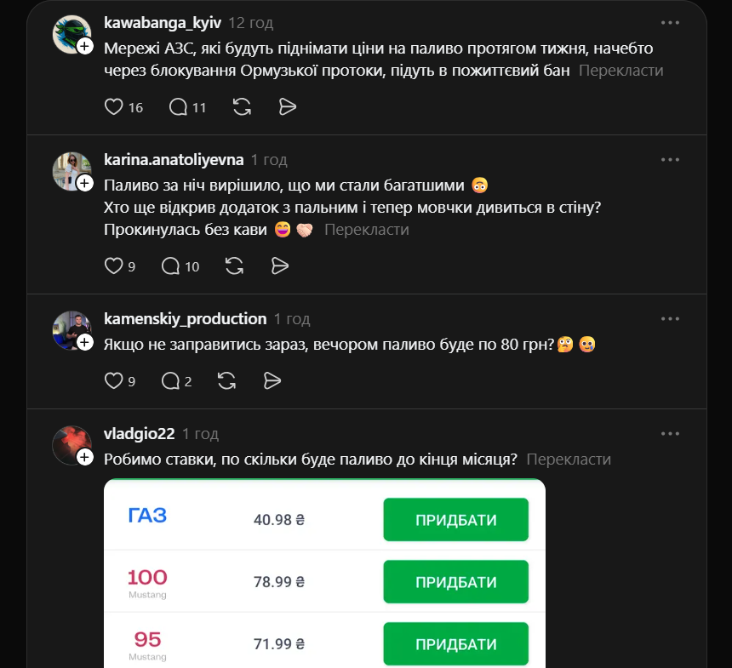Repost the kamenskiy_production post
Screen dimensions: 732x668
pos(226,380)
